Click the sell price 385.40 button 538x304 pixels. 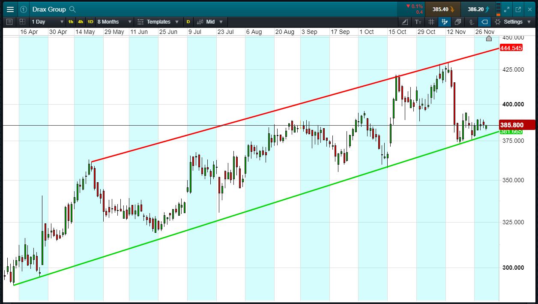[x=443, y=9]
